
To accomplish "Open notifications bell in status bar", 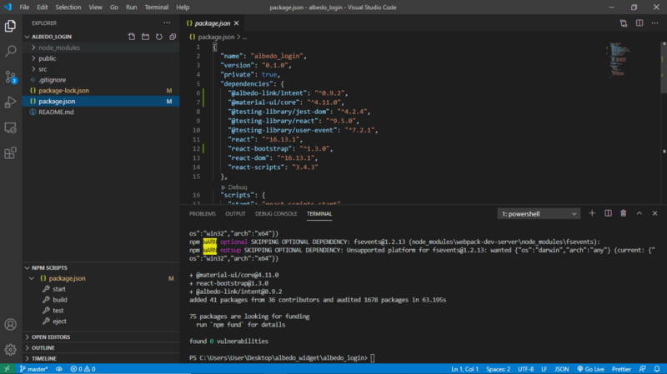I will [x=657, y=369].
